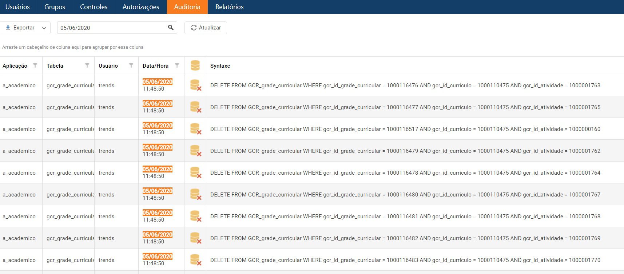The width and height of the screenshot is (624, 274).
Task: Click delete-record icon for id 1000116517 row
Action: point(195,129)
